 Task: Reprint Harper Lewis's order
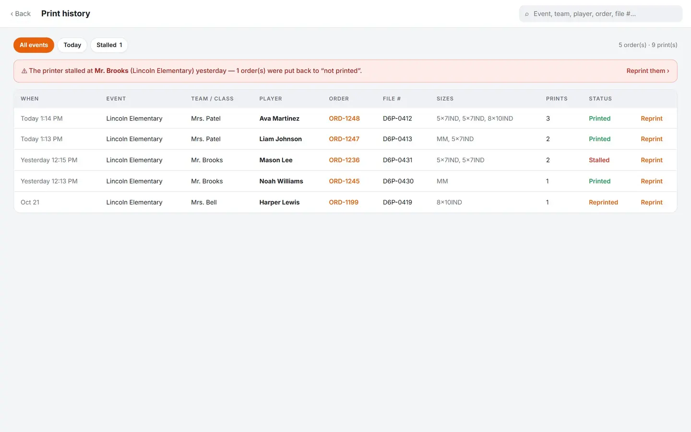(652, 203)
